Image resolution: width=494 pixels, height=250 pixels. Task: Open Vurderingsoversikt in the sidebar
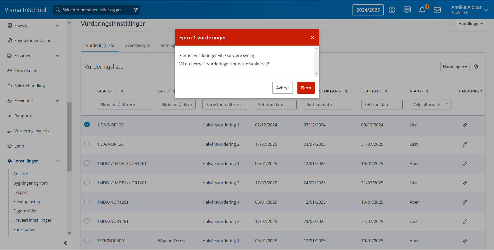[32, 131]
